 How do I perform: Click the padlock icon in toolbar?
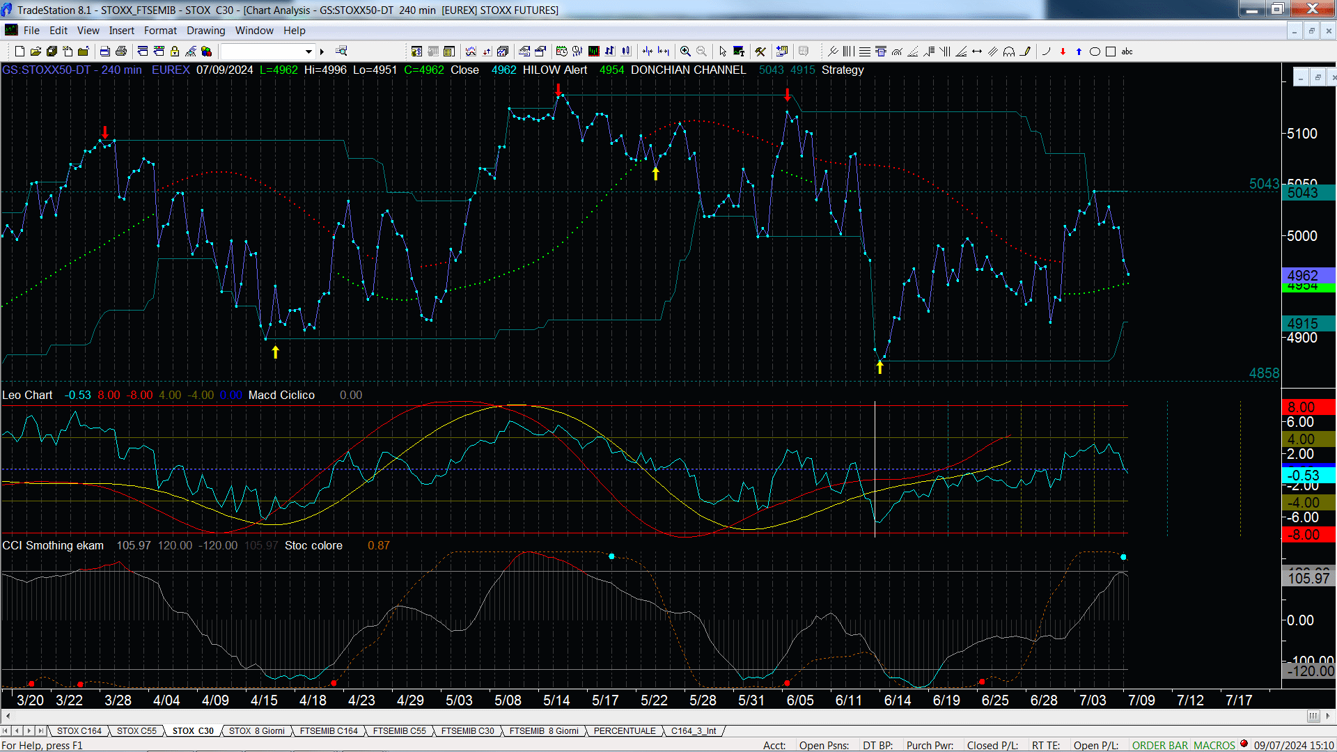point(175,51)
